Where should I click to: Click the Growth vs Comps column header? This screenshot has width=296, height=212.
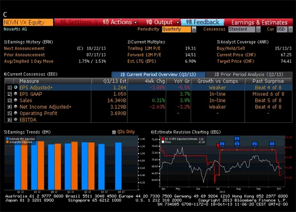218,81
